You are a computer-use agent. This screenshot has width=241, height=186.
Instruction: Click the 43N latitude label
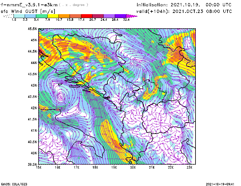coord(34,85)
